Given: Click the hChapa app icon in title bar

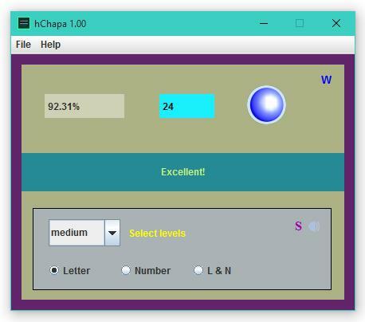Looking at the screenshot, I should coord(24,23).
